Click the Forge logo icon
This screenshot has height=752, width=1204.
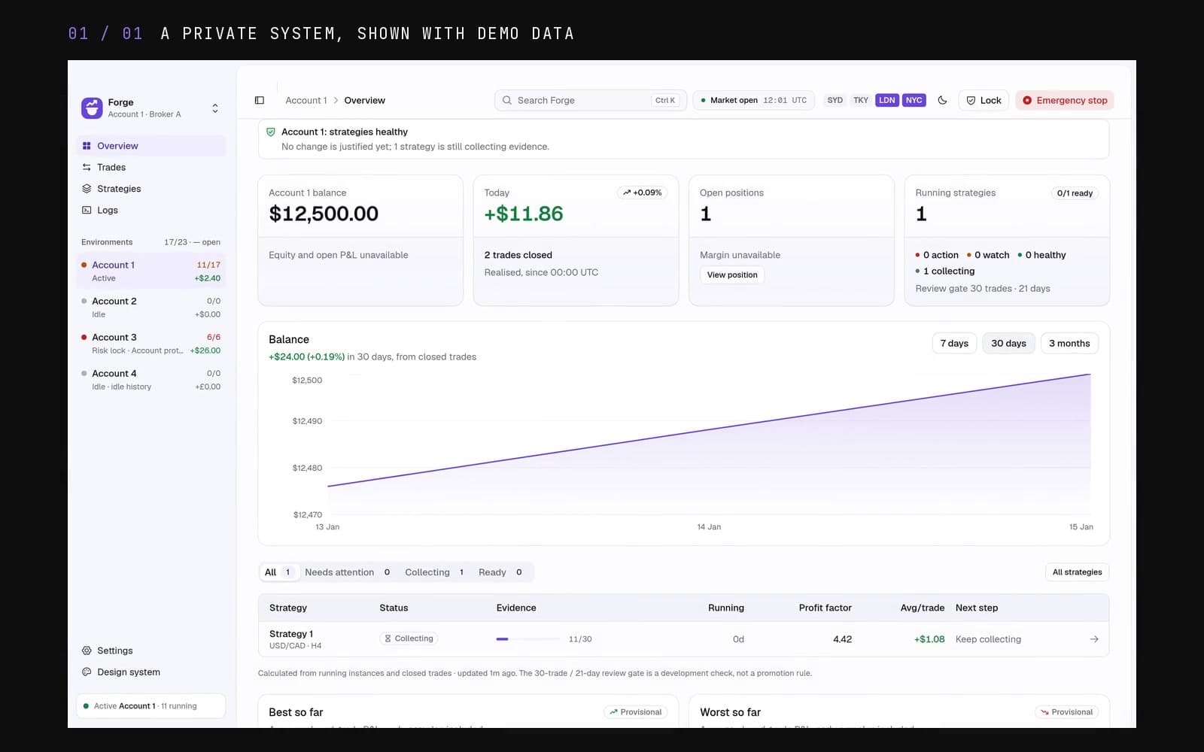pos(92,108)
